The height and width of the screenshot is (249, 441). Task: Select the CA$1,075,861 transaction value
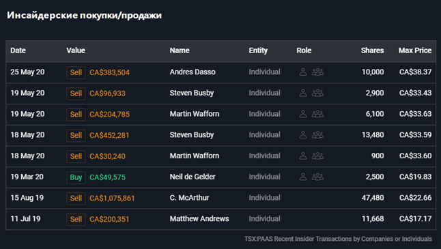112,198
